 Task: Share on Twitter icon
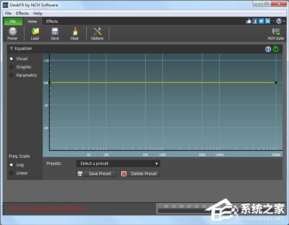[261, 21]
